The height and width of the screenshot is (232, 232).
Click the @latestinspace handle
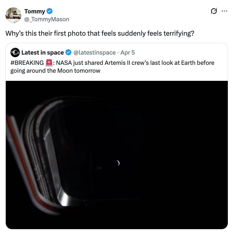95,52
